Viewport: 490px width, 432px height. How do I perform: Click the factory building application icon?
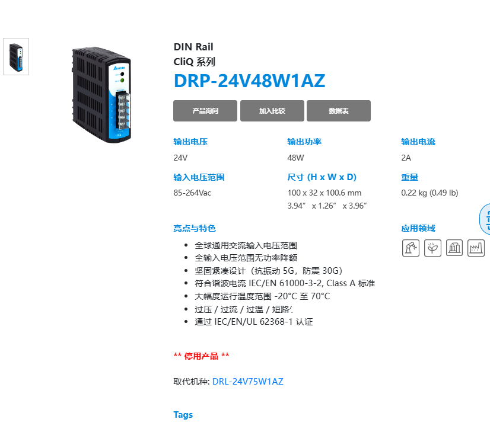476,248
